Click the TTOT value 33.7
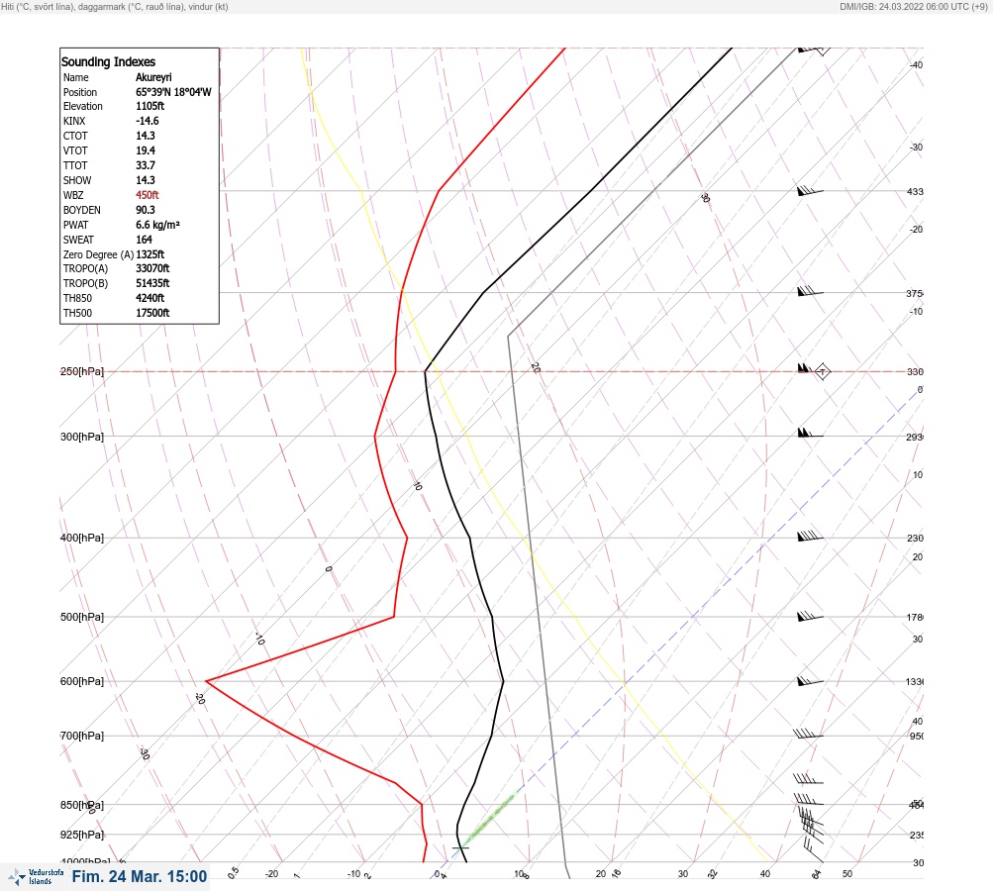 coord(145,165)
